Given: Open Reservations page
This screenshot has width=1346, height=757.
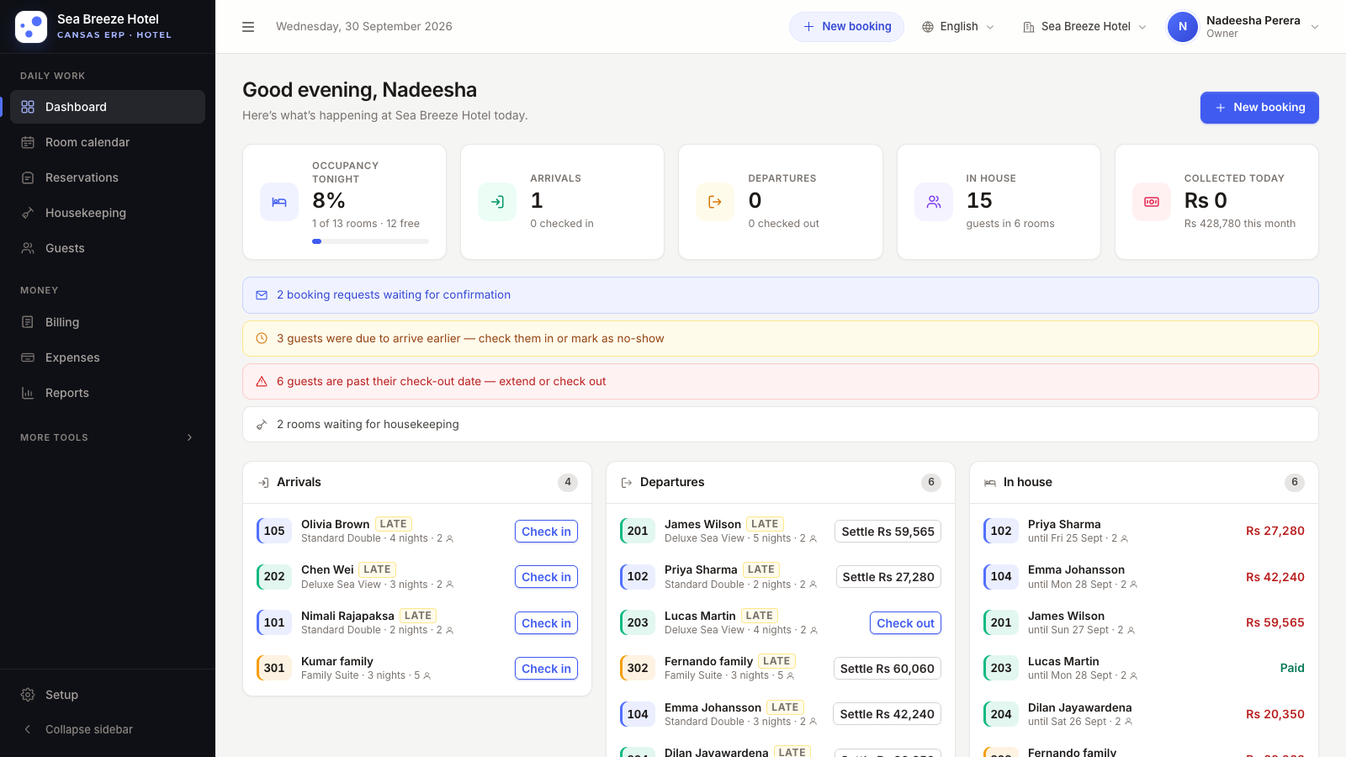Looking at the screenshot, I should tap(108, 177).
